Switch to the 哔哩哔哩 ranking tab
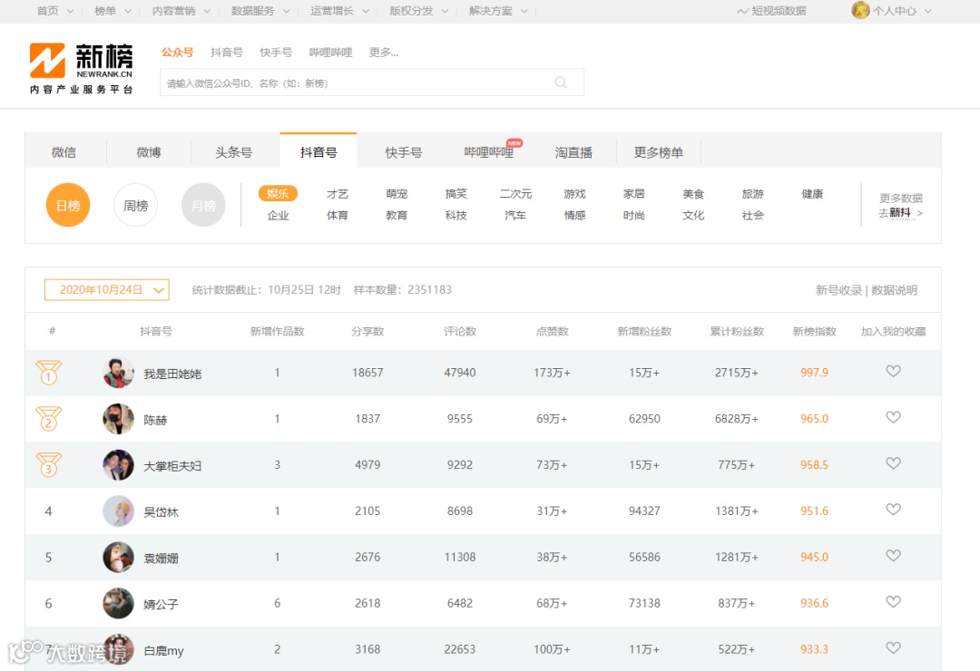This screenshot has width=980, height=671. (x=489, y=151)
